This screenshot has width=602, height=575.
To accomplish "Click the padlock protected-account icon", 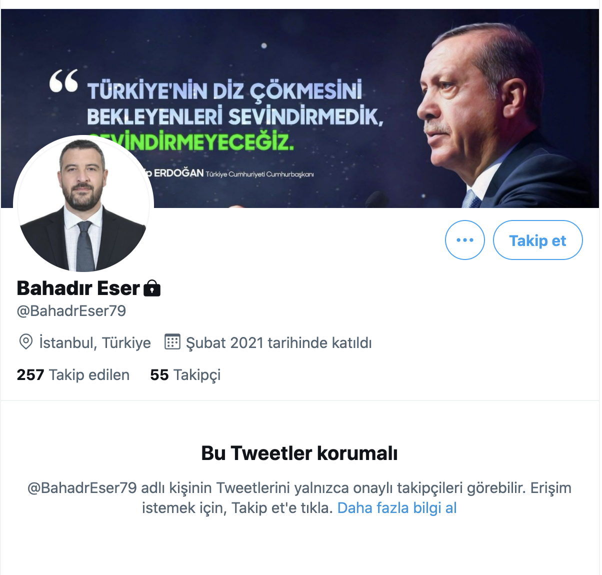I will tap(152, 288).
